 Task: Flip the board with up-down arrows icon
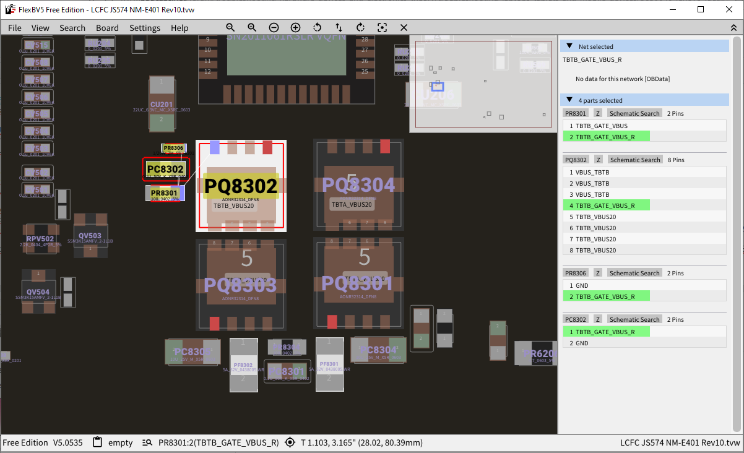coord(339,28)
